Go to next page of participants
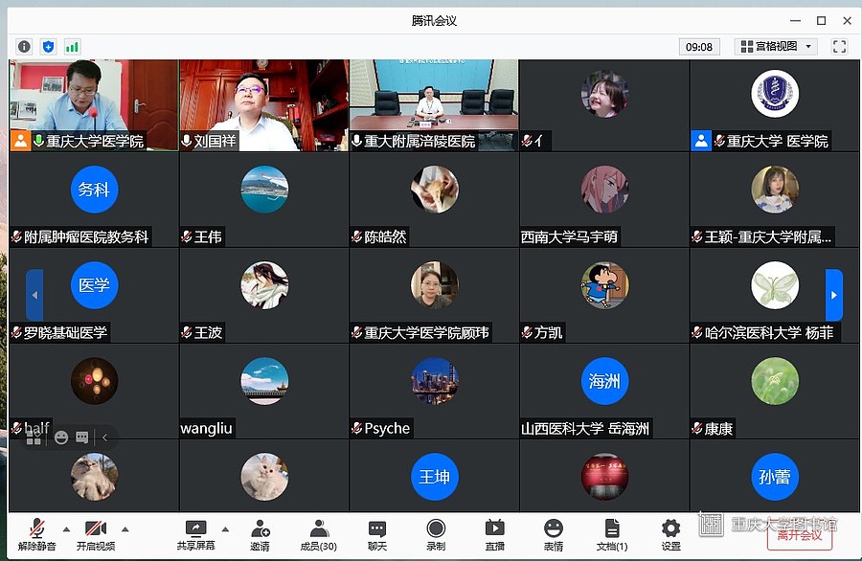Viewport: 862px width, 561px height. (834, 295)
